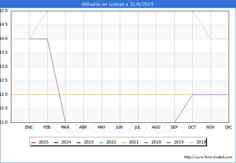Click the 2024 black legend swatch

pos(56,142)
